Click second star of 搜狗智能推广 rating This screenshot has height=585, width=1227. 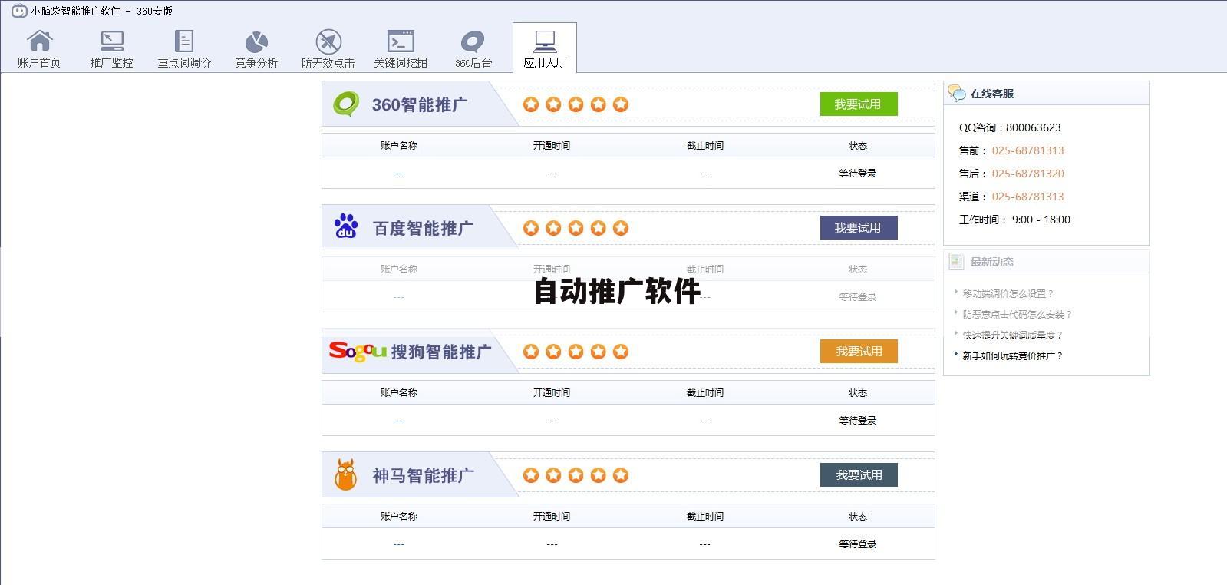coord(553,352)
